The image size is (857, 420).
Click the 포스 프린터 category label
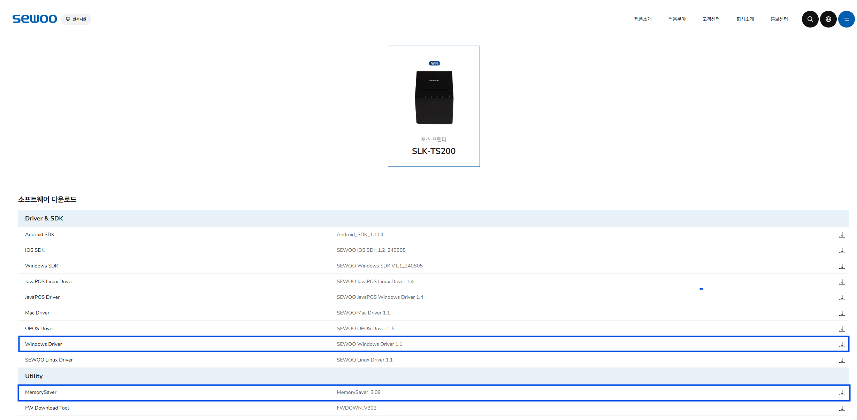click(x=434, y=139)
